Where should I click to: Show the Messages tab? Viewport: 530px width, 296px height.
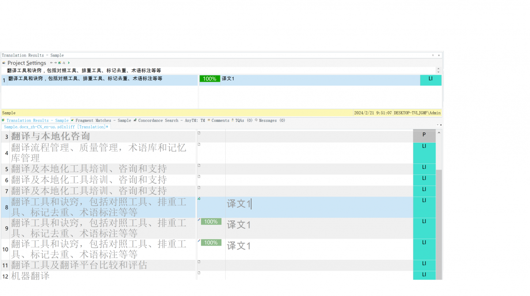(x=271, y=120)
